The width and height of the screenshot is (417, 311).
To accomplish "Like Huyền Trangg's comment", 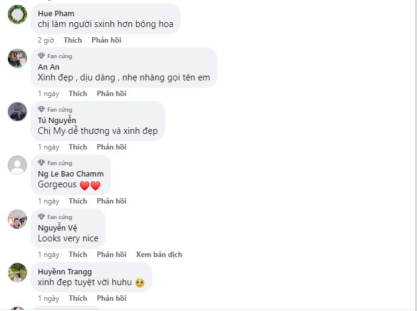I will point(78,298).
